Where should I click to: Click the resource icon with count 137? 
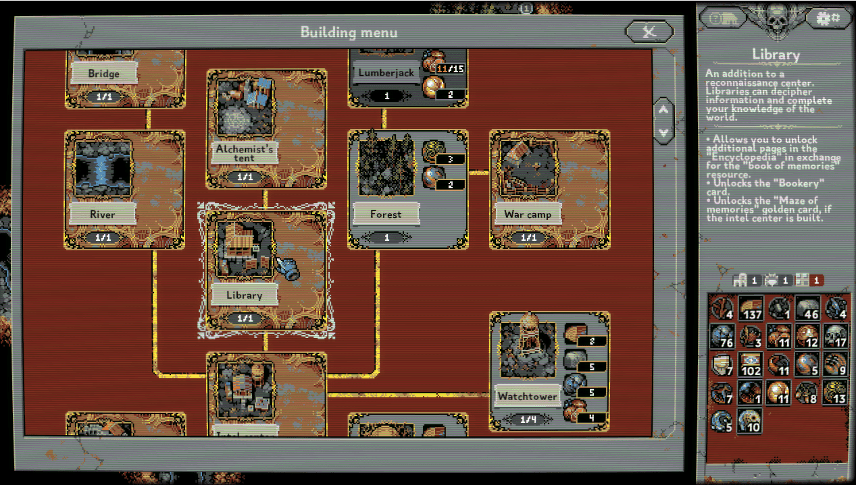(x=751, y=308)
